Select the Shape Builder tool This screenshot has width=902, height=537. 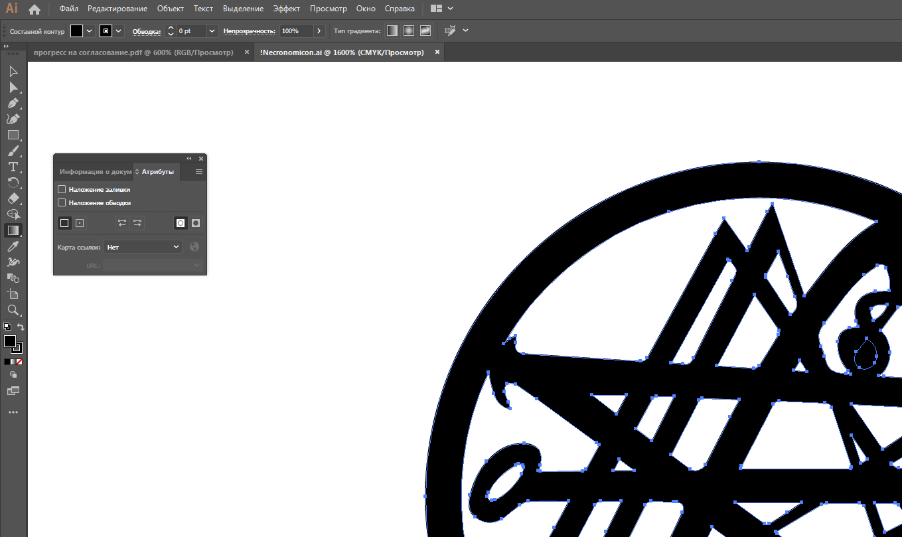(x=13, y=214)
